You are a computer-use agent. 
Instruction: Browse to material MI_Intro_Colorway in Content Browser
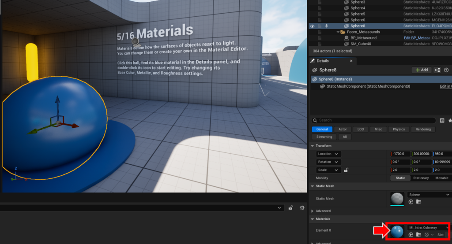coord(418,235)
